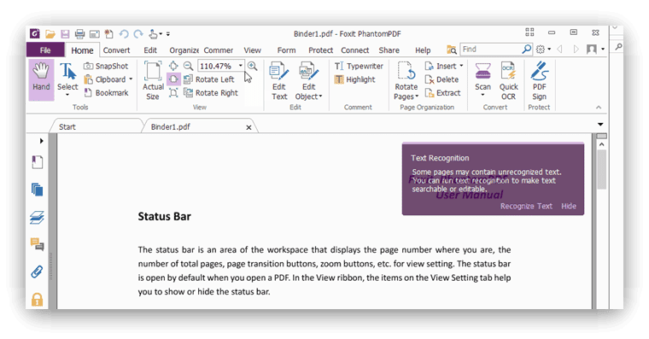
Task: Open the user account icon
Action: pyautogui.click(x=592, y=50)
